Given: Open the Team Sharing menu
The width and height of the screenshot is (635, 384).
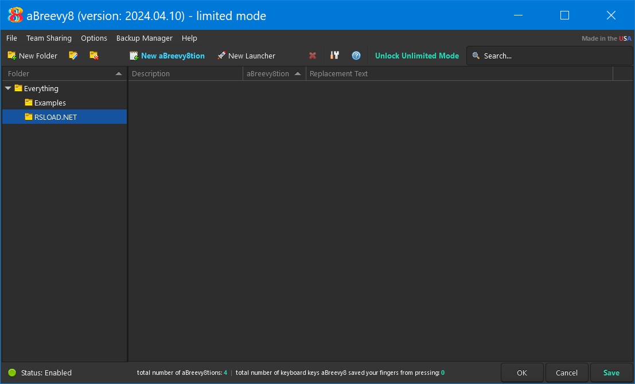Looking at the screenshot, I should 49,38.
